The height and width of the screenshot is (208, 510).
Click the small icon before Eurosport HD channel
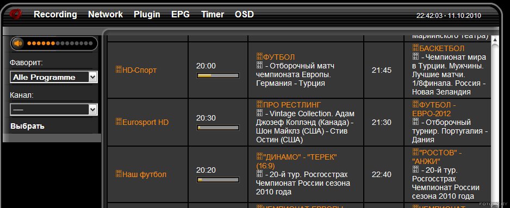click(119, 122)
